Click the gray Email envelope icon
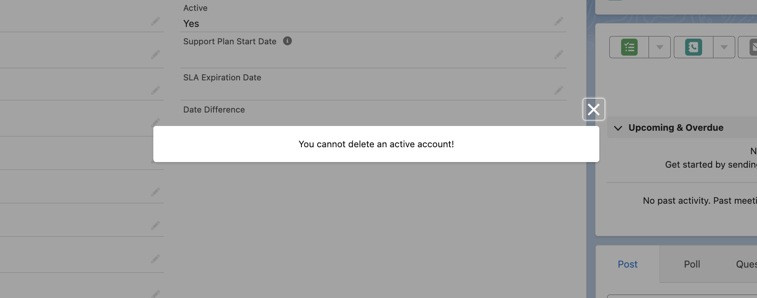The height and width of the screenshot is (298, 757). (x=753, y=47)
